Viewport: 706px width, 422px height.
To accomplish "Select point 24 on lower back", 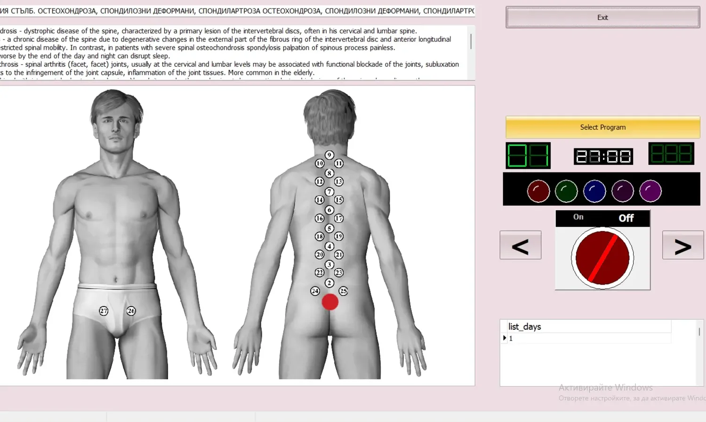I will point(315,291).
